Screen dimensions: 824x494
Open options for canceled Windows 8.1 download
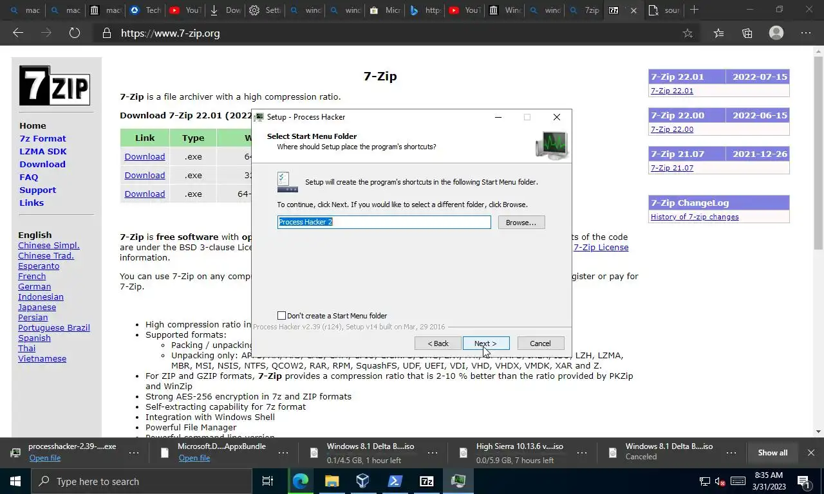[x=731, y=453]
